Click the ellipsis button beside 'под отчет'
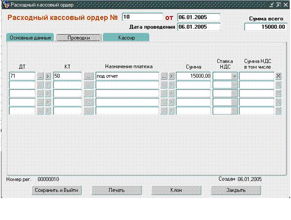The width and height of the screenshot is (291, 220). coord(164,76)
